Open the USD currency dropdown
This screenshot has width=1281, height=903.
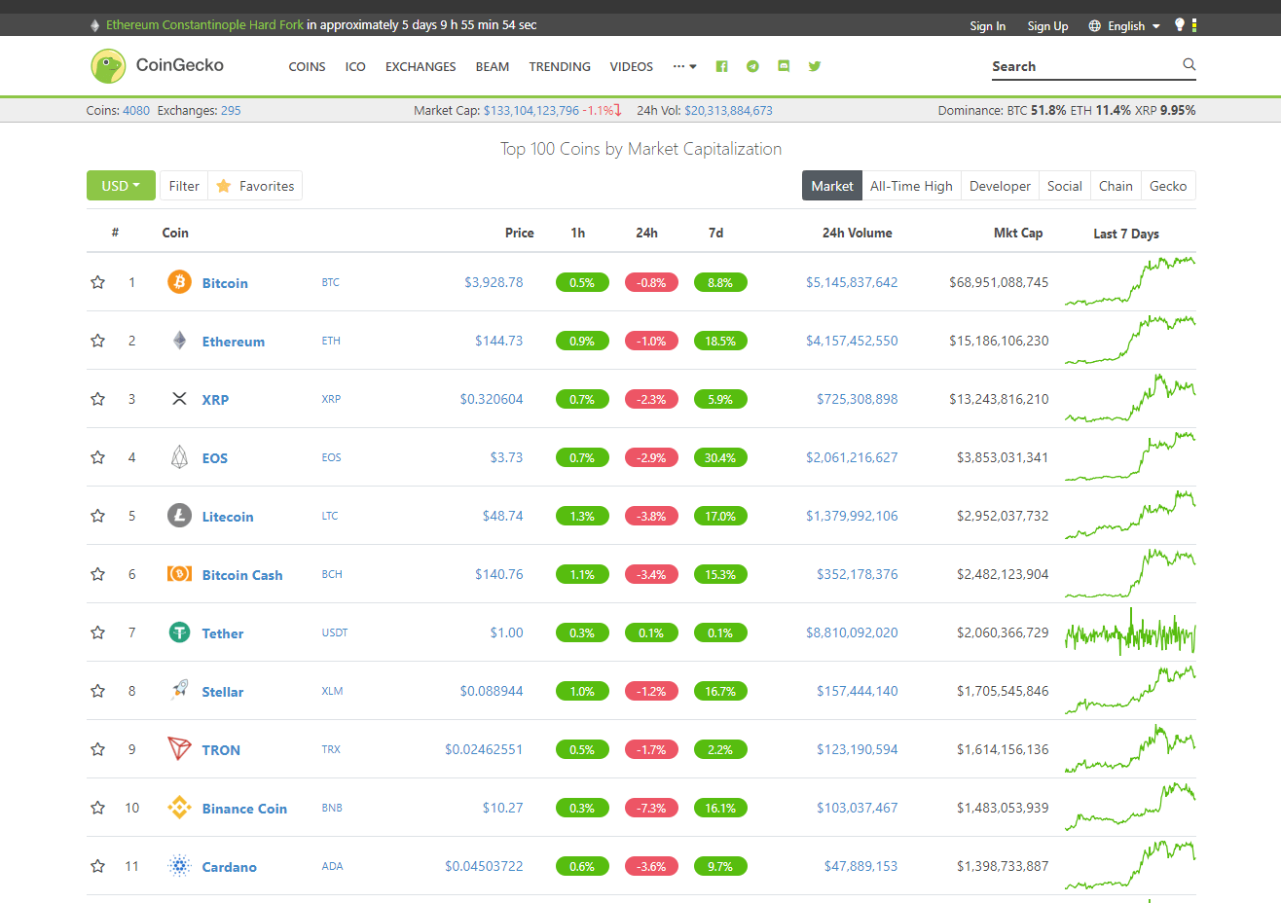(121, 186)
